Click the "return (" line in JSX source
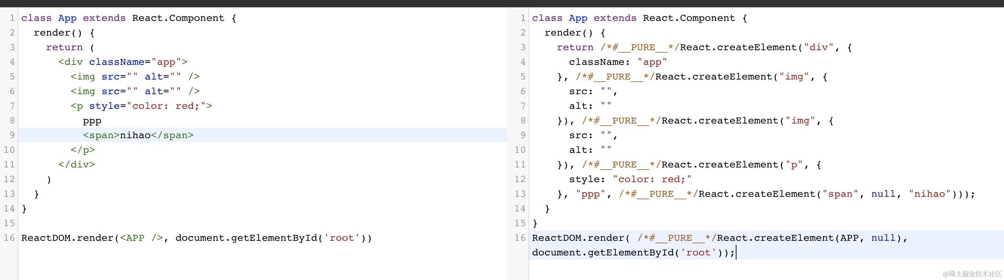The image size is (1004, 280). pyautogui.click(x=70, y=48)
